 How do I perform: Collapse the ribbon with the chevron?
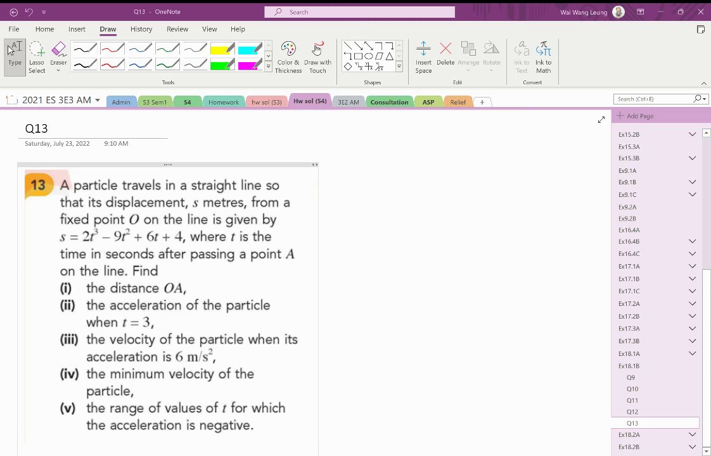704,84
